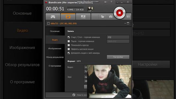Viewport: 176px width, 99px height.
Task: Click the red Bandicam logo icon
Action: pos(46,2)
